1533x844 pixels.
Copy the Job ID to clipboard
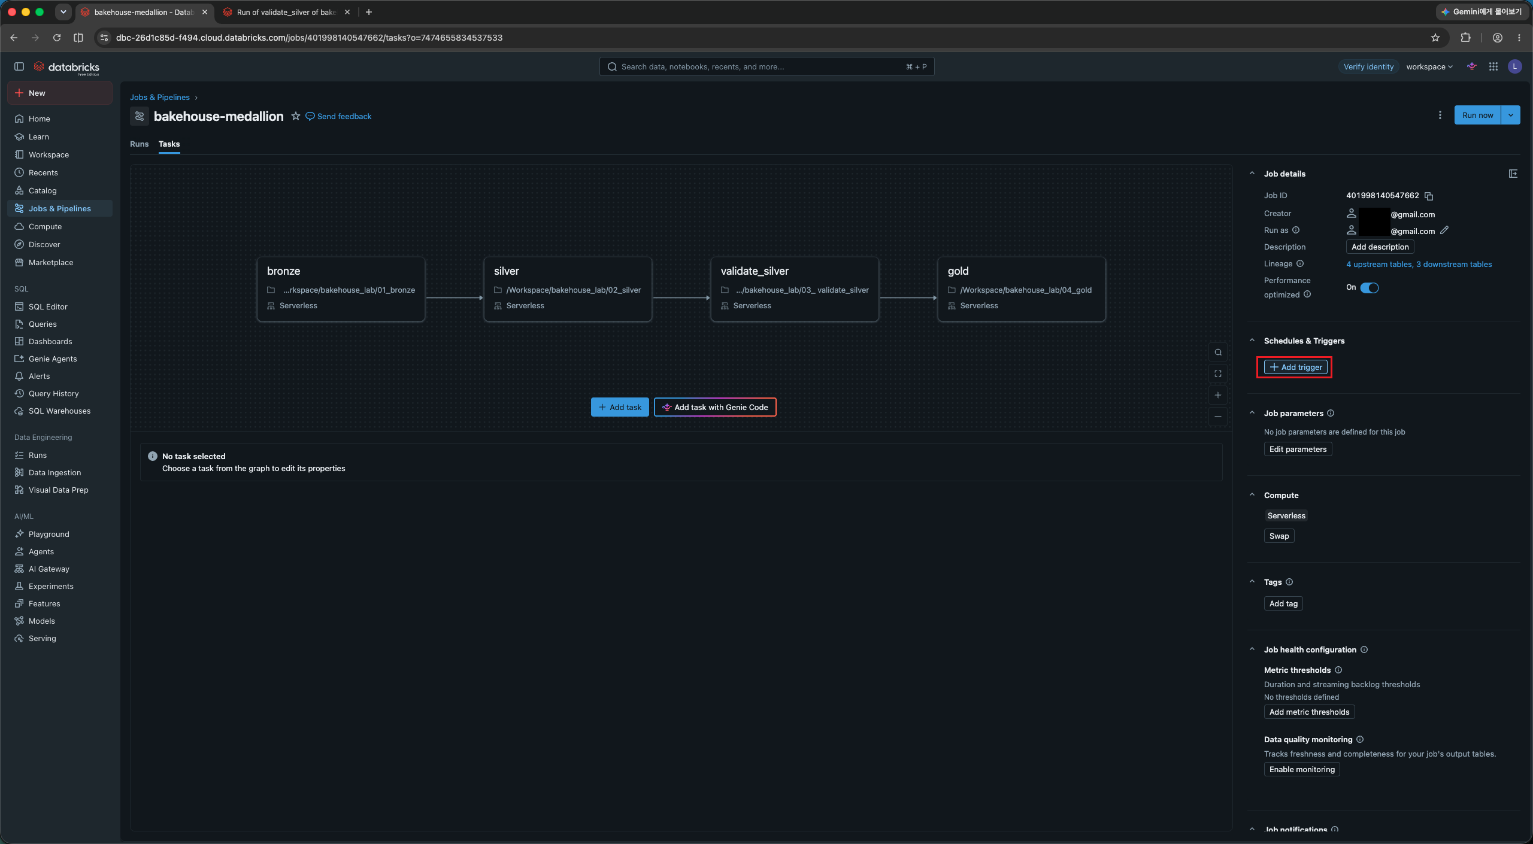(1429, 196)
